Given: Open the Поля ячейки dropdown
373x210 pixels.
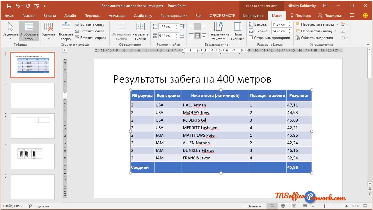Looking at the screenshot, I should 238,31.
